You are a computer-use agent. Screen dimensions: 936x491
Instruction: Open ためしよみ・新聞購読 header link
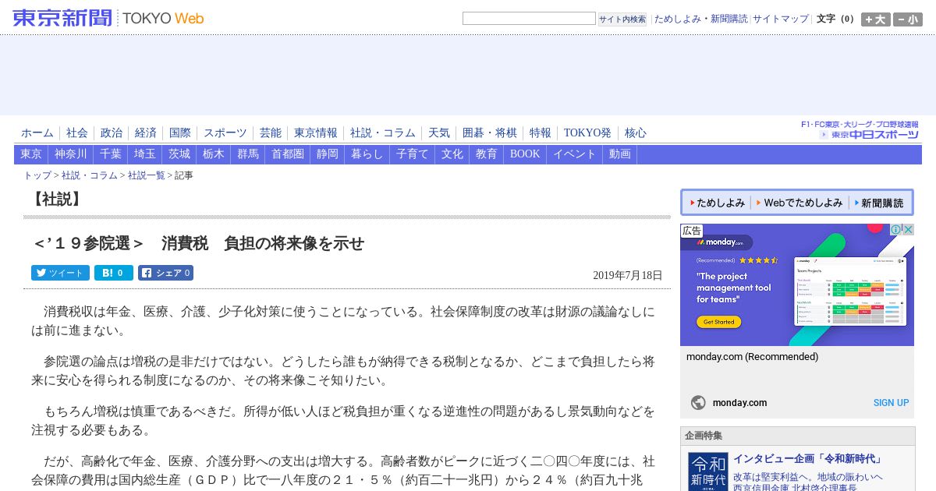[700, 19]
